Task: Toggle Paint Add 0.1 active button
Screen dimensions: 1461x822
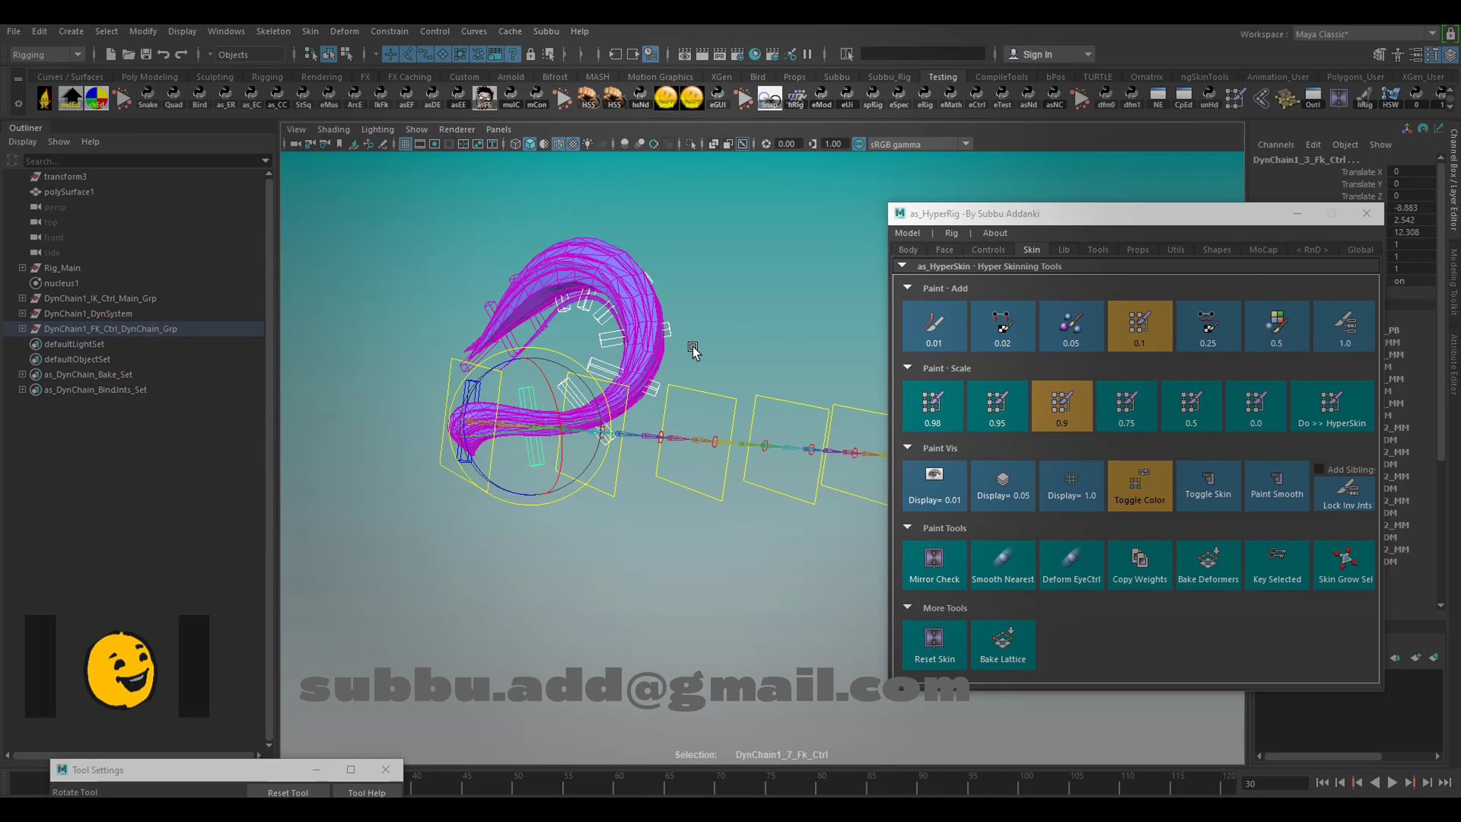Action: pos(1140,326)
